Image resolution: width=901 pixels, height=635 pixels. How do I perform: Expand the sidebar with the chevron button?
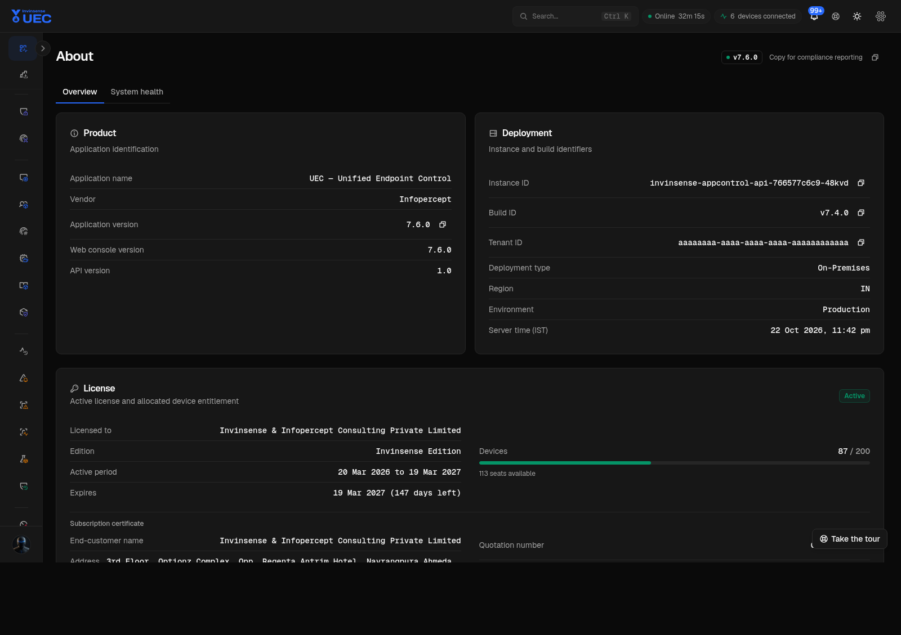pyautogui.click(x=43, y=48)
